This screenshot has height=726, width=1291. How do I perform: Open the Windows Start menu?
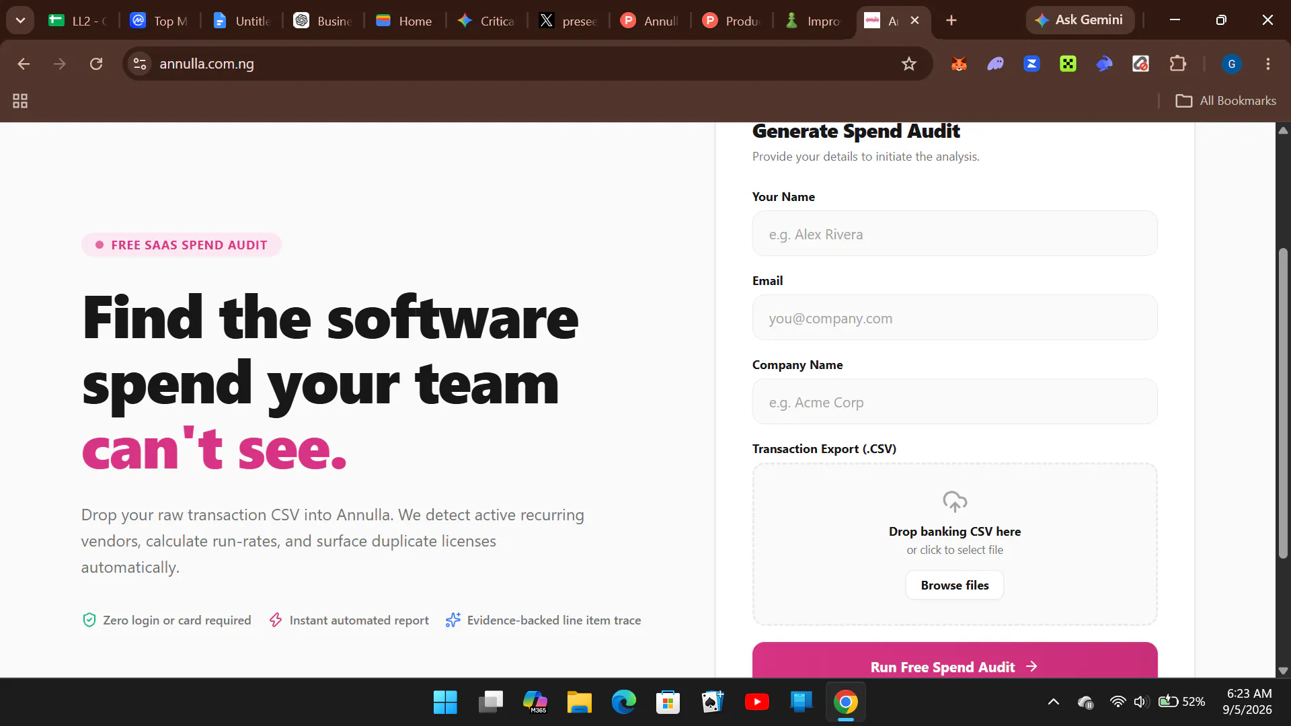[x=445, y=702]
